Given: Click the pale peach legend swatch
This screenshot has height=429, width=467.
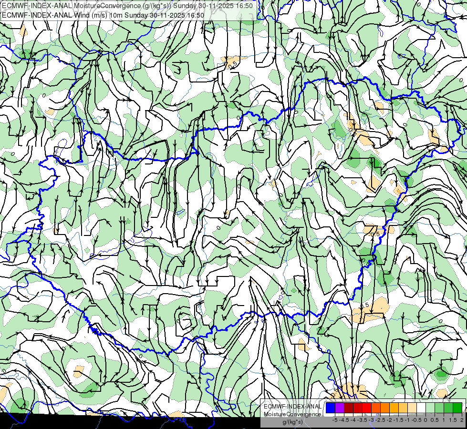Looking at the screenshot, I should (412, 408).
